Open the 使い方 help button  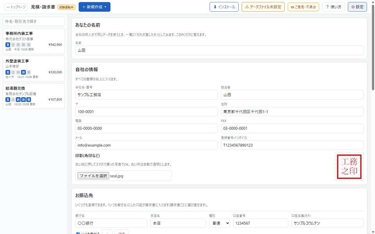(333, 7)
